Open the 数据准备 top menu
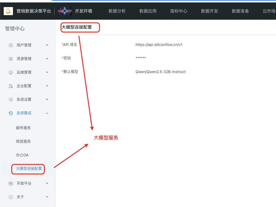The image size is (276, 207). coord(240,11)
